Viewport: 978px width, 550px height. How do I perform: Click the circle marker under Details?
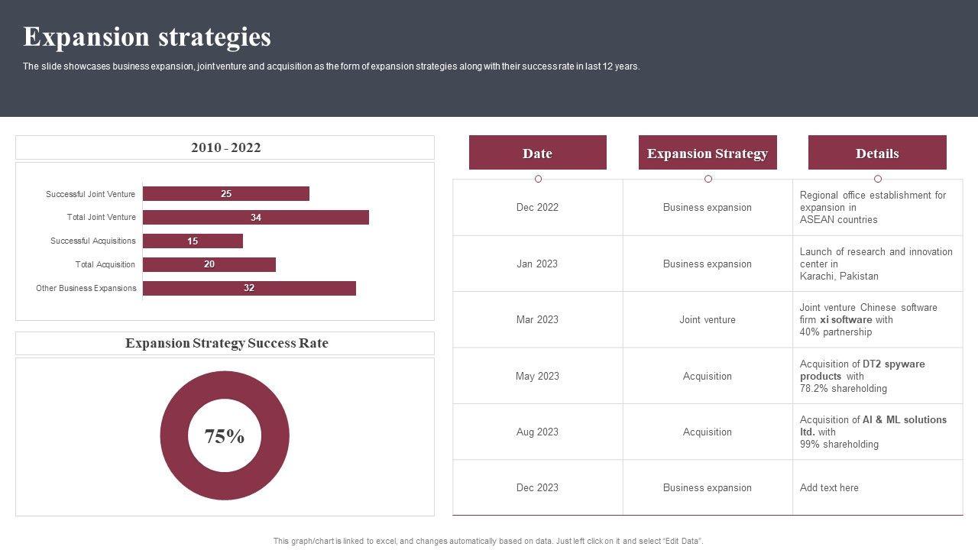point(878,179)
